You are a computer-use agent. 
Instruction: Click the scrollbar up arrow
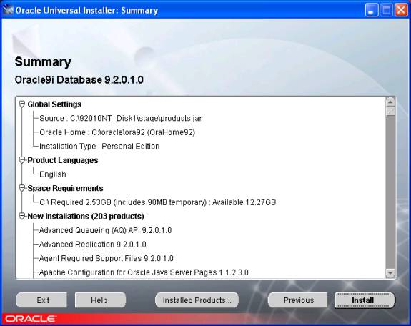(x=390, y=102)
